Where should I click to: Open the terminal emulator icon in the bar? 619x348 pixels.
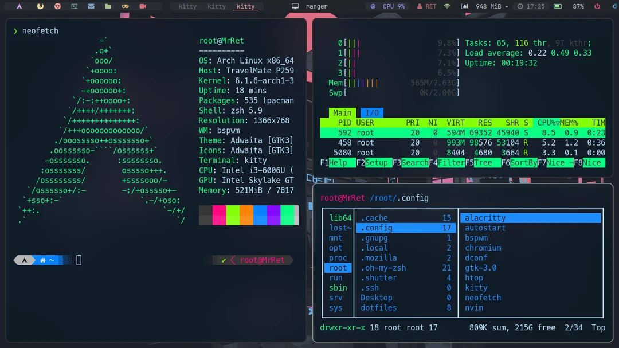pyautogui.click(x=75, y=6)
